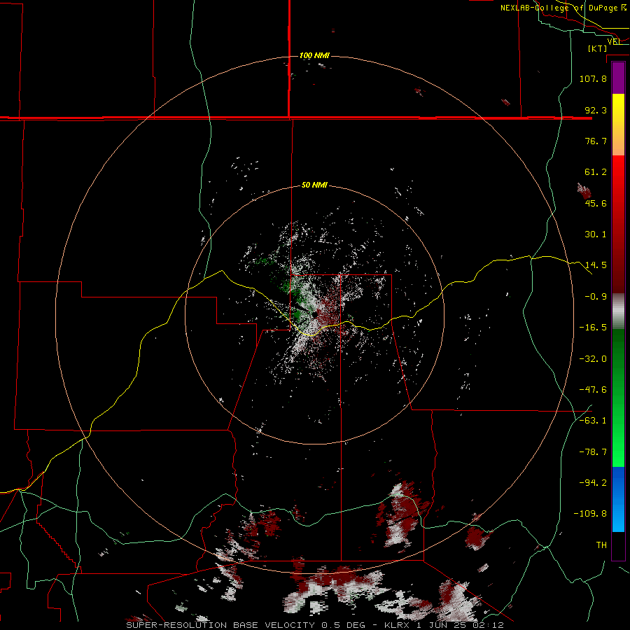Click the red segment of color bar
The height and width of the screenshot is (630, 630).
click(618, 224)
